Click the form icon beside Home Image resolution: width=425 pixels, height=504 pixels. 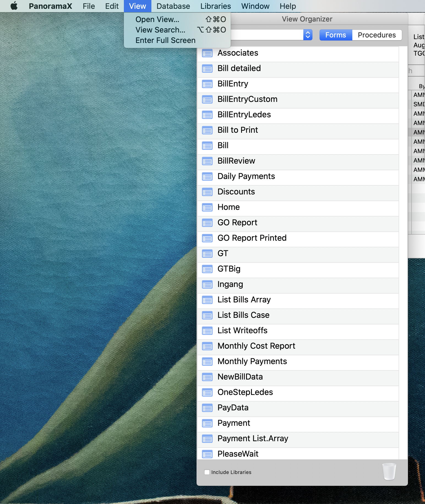(207, 207)
